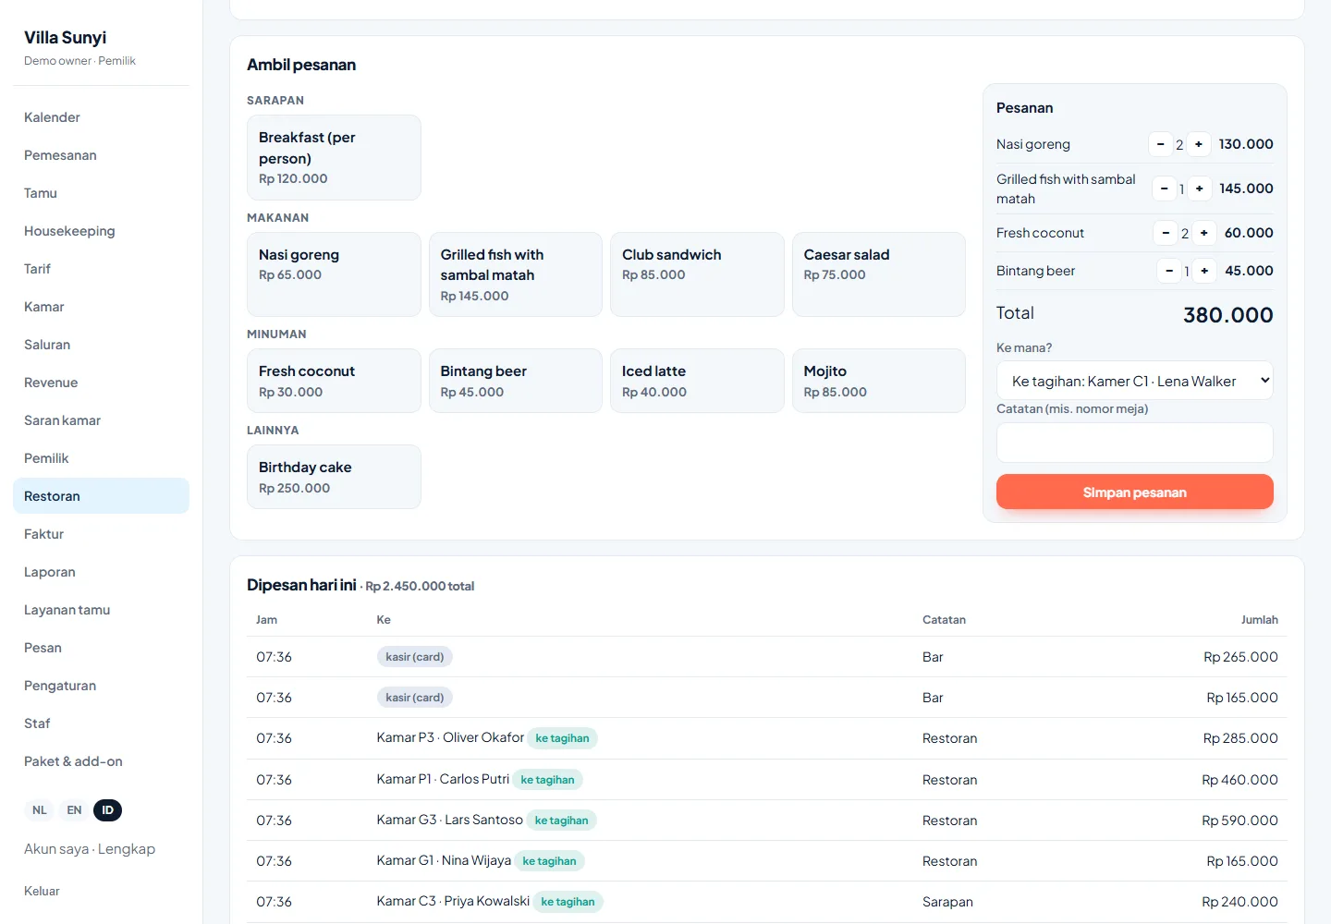Increase Nasi goreng quantity with plus button
1331x924 pixels.
click(1199, 144)
